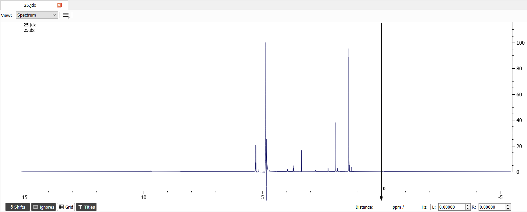Click the y-axis label 20
This screenshot has width=527, height=212.
pyautogui.click(x=519, y=146)
